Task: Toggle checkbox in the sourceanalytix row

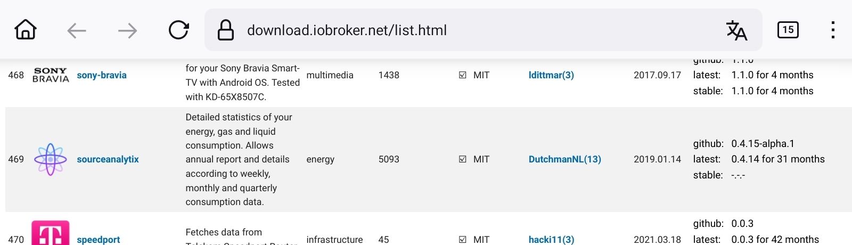Action: [x=462, y=159]
